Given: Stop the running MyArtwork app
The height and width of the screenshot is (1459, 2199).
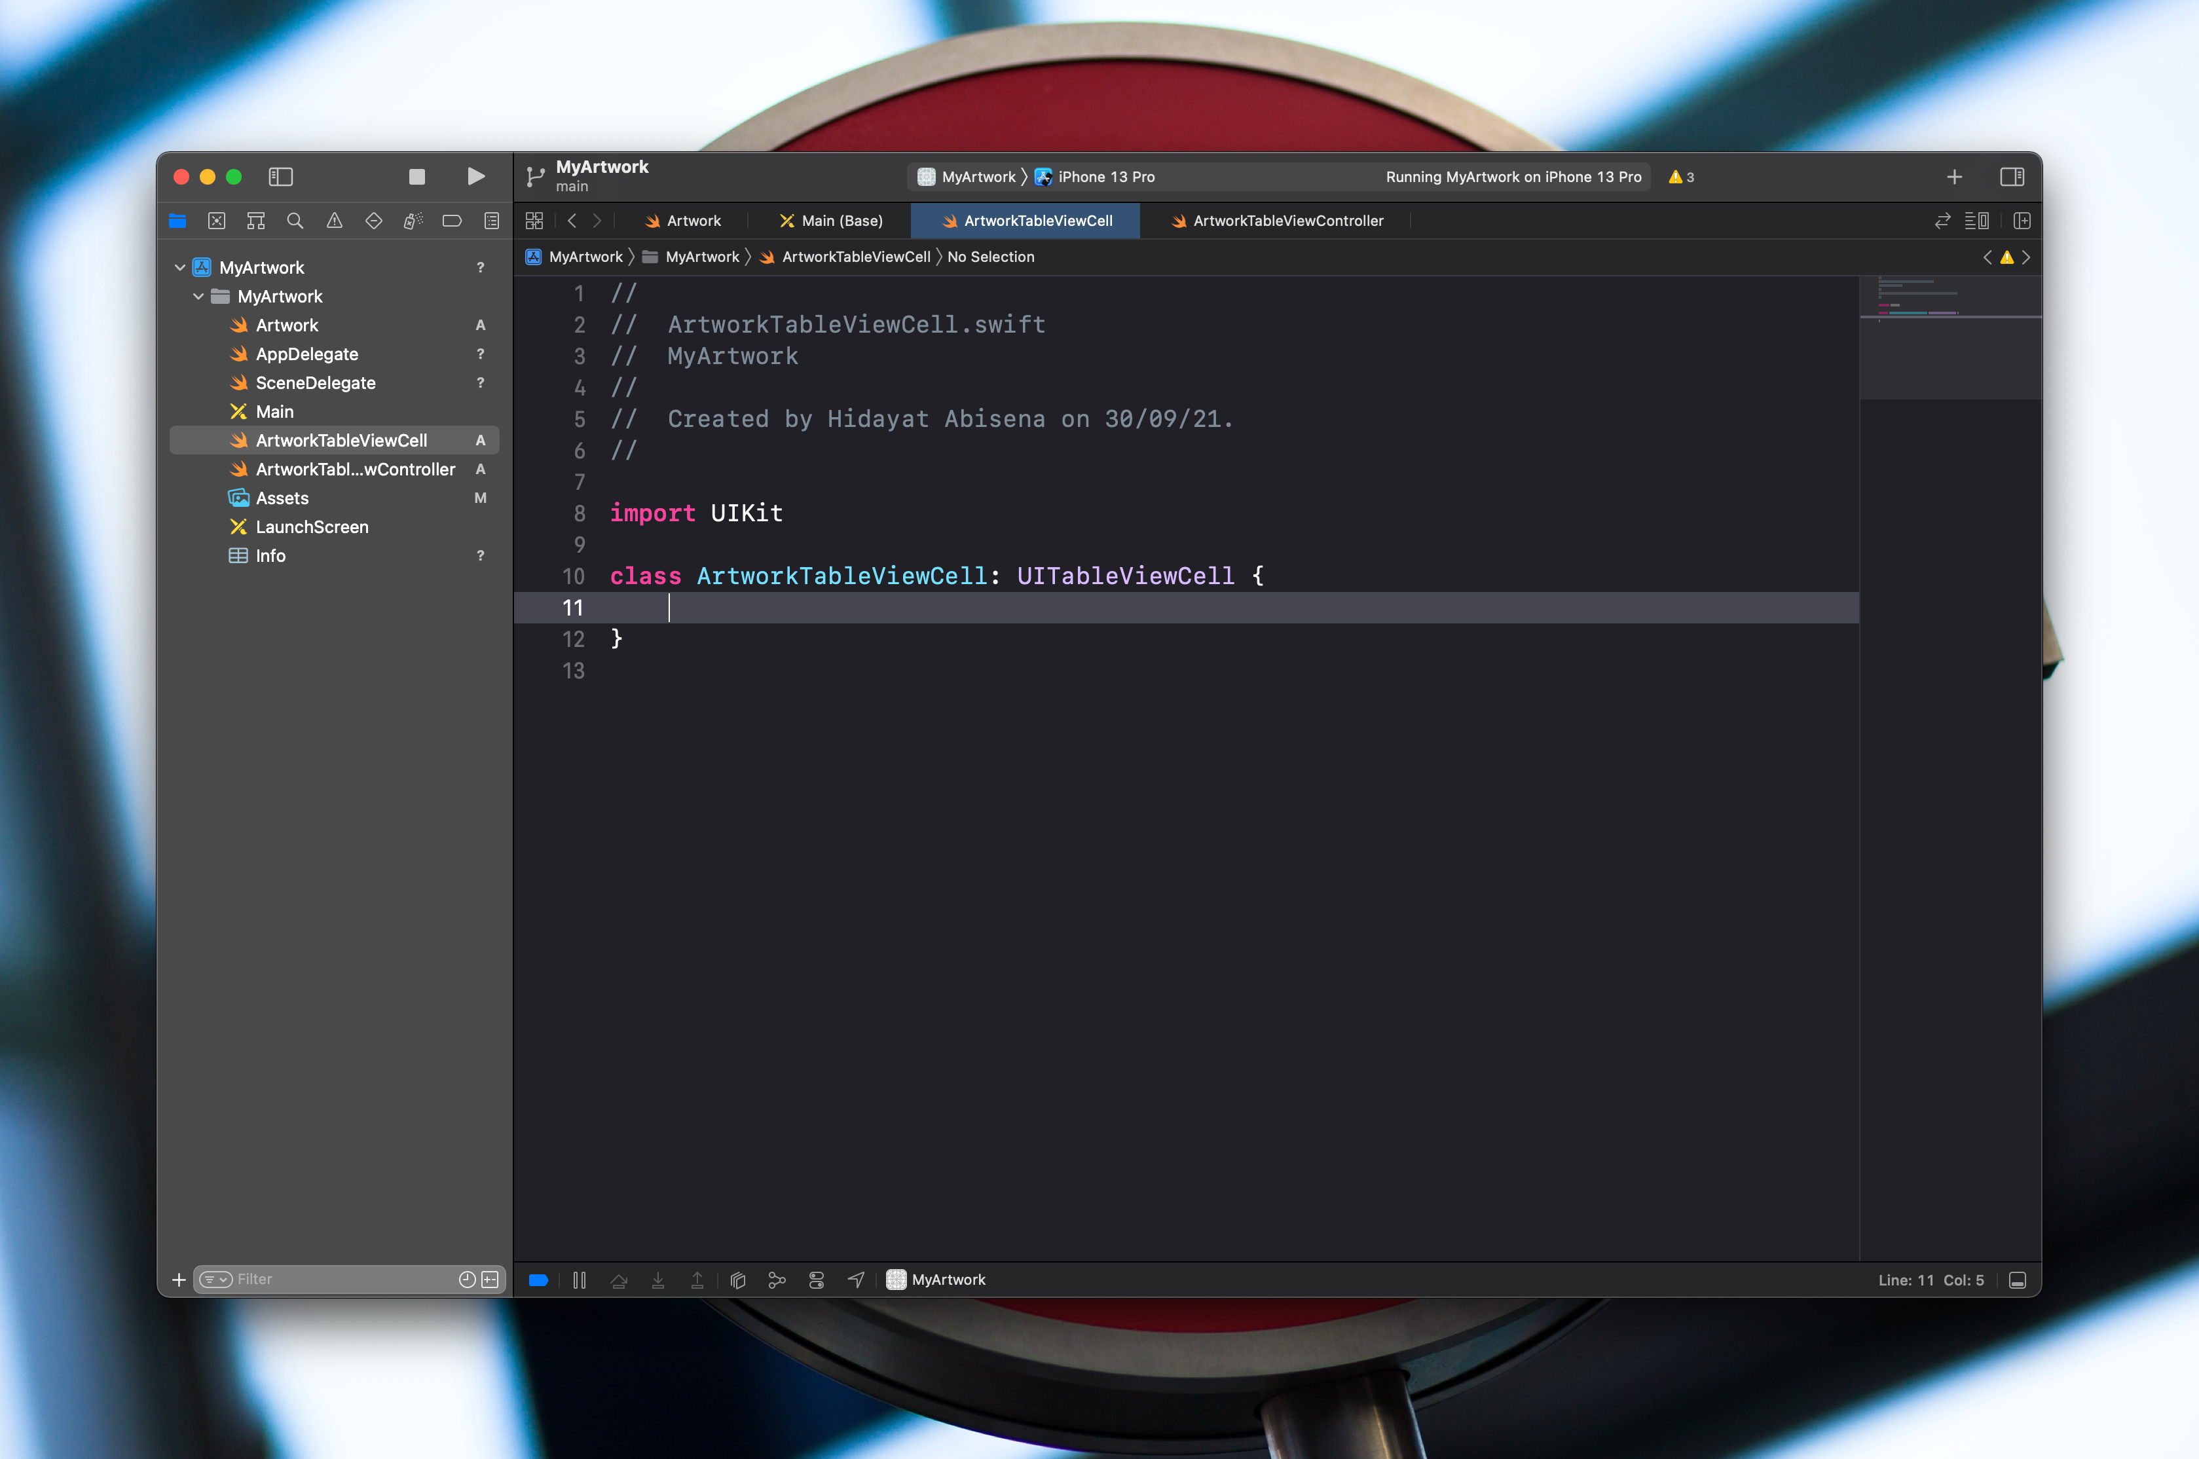Looking at the screenshot, I should coord(416,177).
